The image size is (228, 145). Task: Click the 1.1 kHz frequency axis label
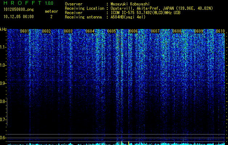(x=3, y=47)
